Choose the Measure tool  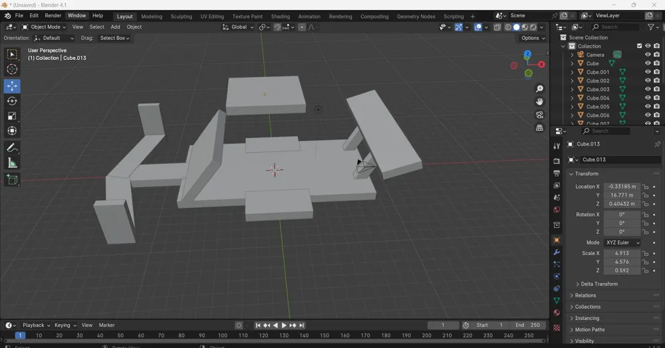point(12,163)
